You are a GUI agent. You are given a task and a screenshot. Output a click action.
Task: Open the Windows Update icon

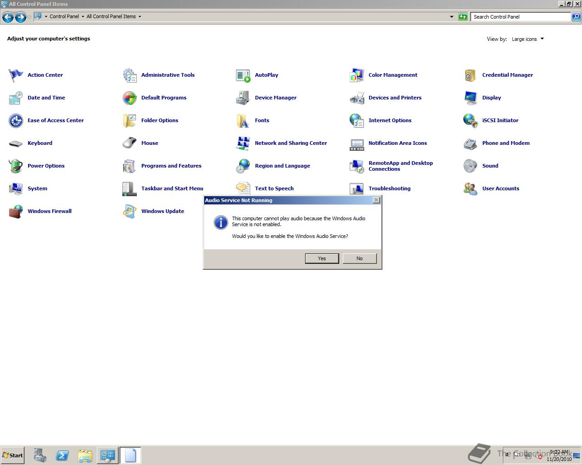130,211
